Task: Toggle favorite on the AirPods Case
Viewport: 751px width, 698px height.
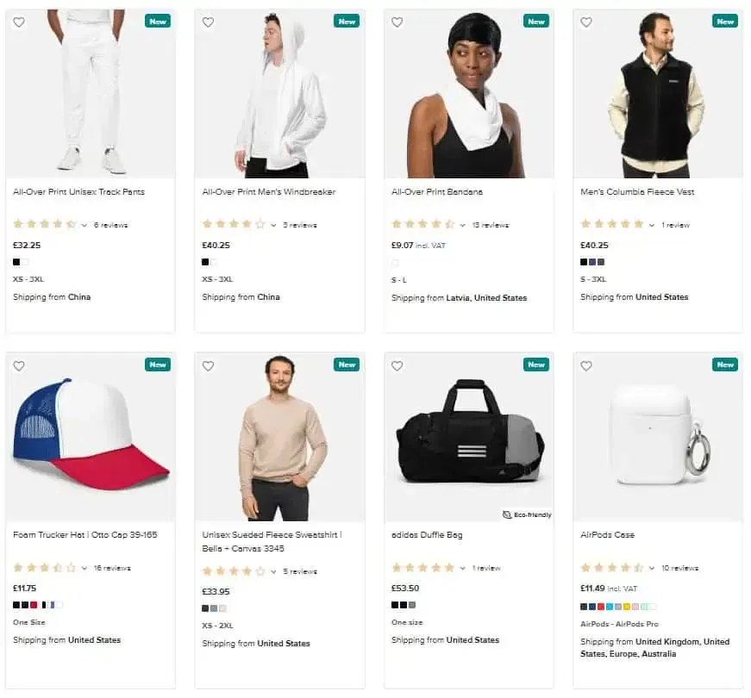Action: tap(586, 365)
